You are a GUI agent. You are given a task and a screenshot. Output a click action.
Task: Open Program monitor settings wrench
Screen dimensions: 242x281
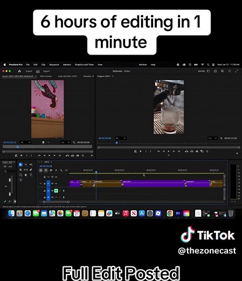pyautogui.click(x=221, y=138)
